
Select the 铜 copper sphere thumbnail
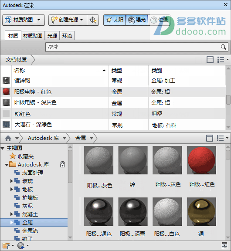click(x=201, y=211)
